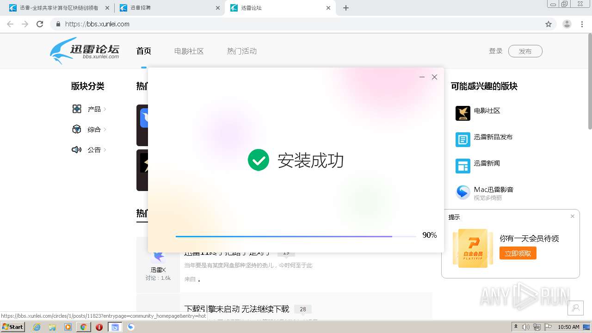This screenshot has width=592, height=333.
Task: Click the 登录 link
Action: 496,51
